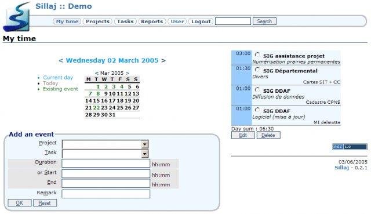The height and width of the screenshot is (214, 371).
Task: Select day 15 in the calendar
Action: [x=96, y=100]
